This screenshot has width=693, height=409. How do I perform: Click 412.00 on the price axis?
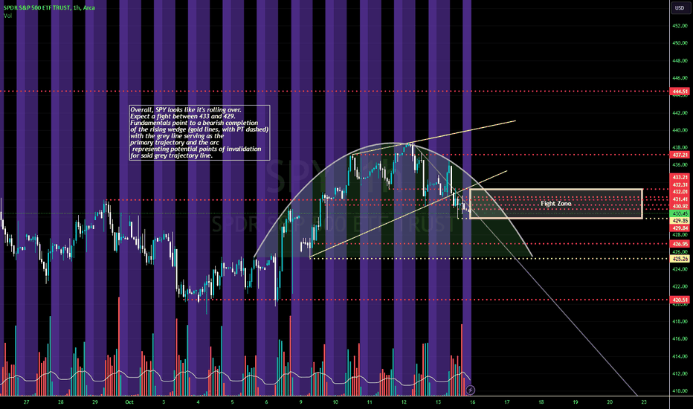click(680, 373)
